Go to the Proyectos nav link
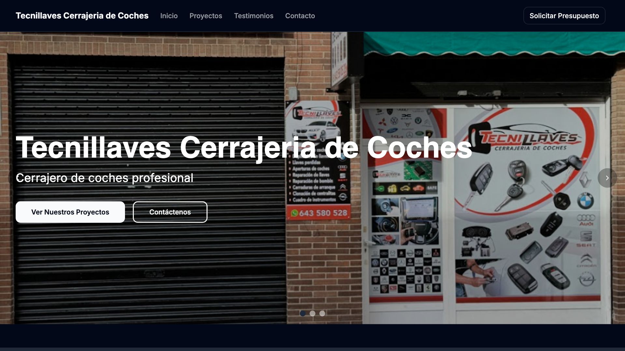 pyautogui.click(x=206, y=16)
